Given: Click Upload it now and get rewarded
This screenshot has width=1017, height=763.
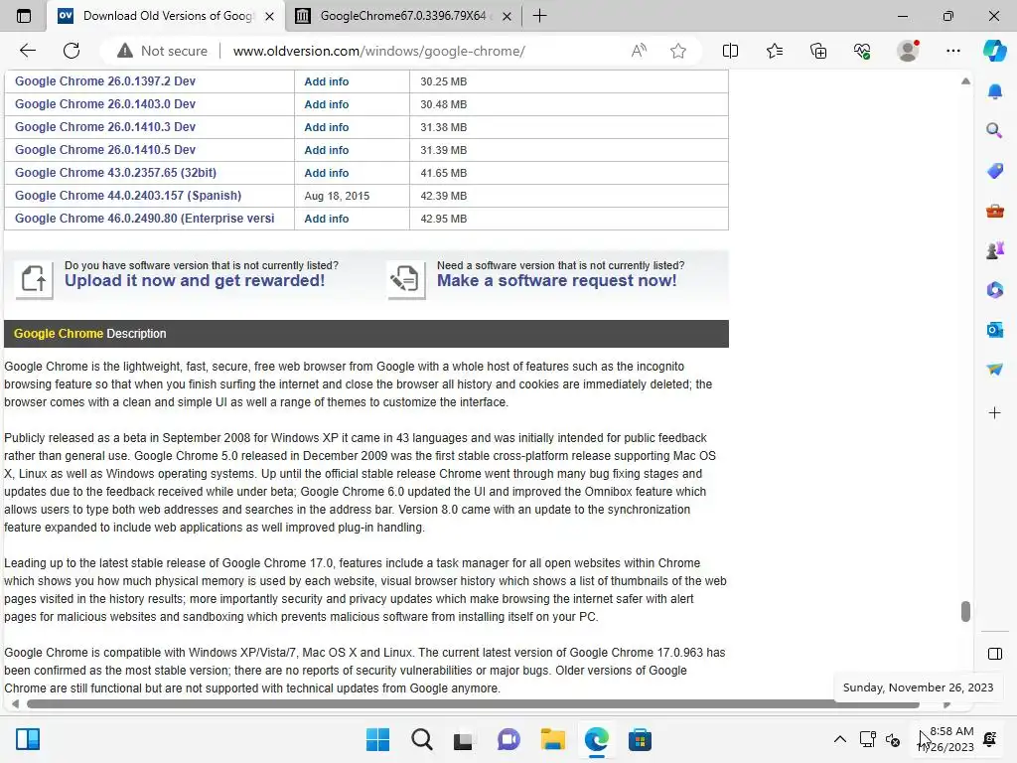Looking at the screenshot, I should [195, 280].
